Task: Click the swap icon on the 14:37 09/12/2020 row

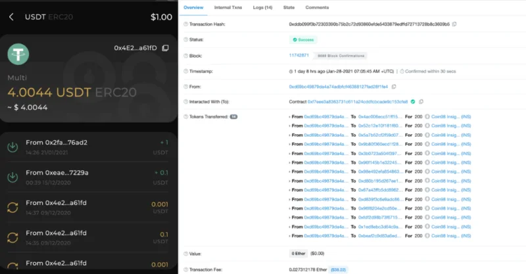Action: (x=12, y=208)
